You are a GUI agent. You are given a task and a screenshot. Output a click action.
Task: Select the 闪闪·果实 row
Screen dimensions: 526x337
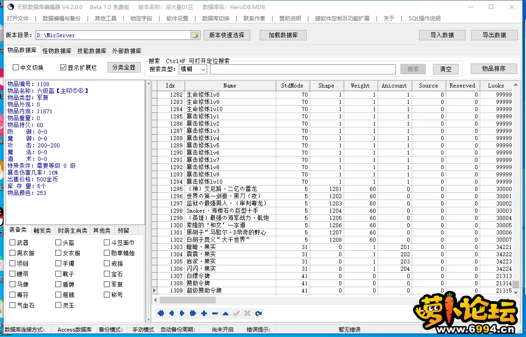[x=335, y=269]
